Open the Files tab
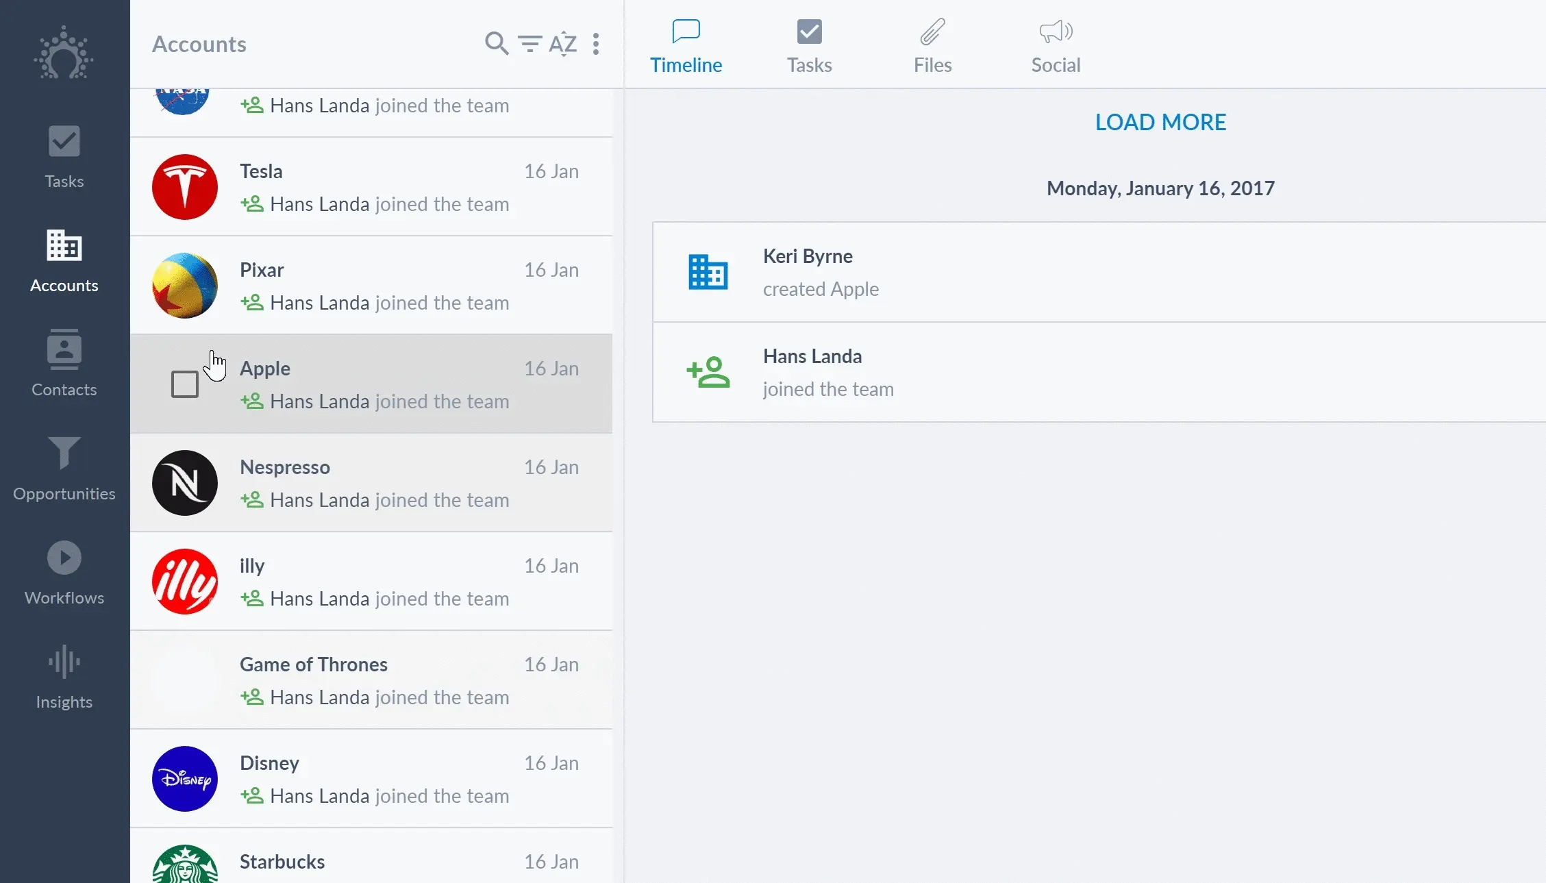 pyautogui.click(x=932, y=47)
